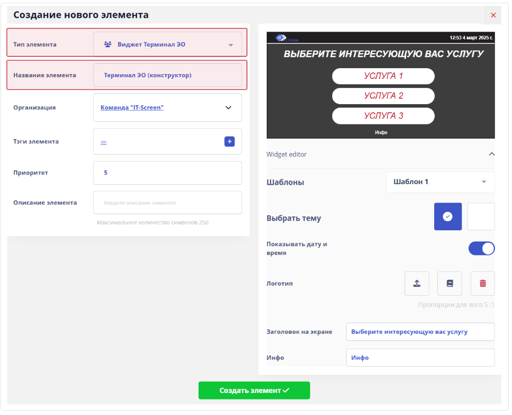Disable the show date and time toggle
512x415 pixels.
coord(481,249)
